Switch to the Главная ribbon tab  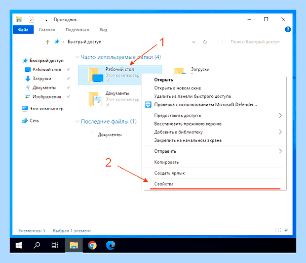click(x=47, y=30)
